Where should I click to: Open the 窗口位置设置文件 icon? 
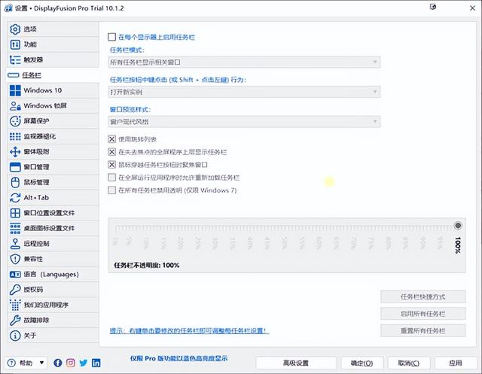click(15, 213)
